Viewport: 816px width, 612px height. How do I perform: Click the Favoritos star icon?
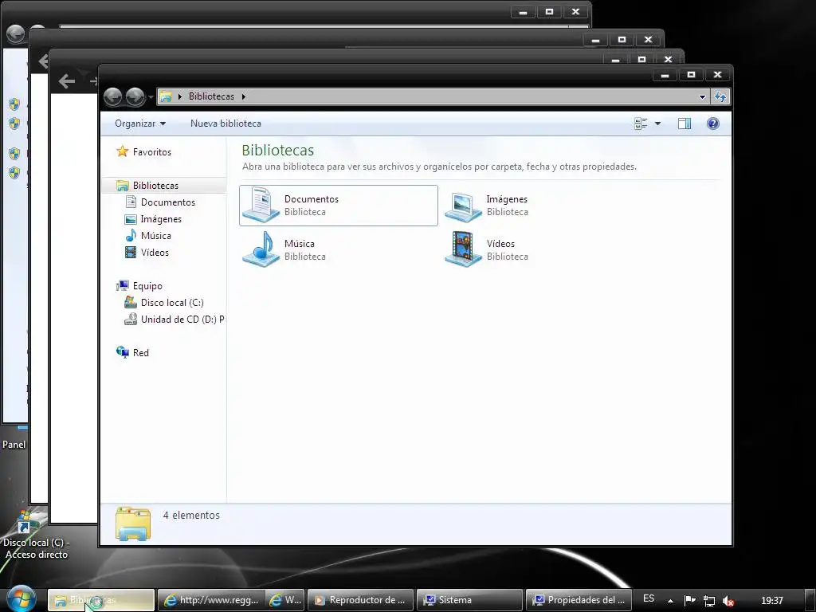122,151
